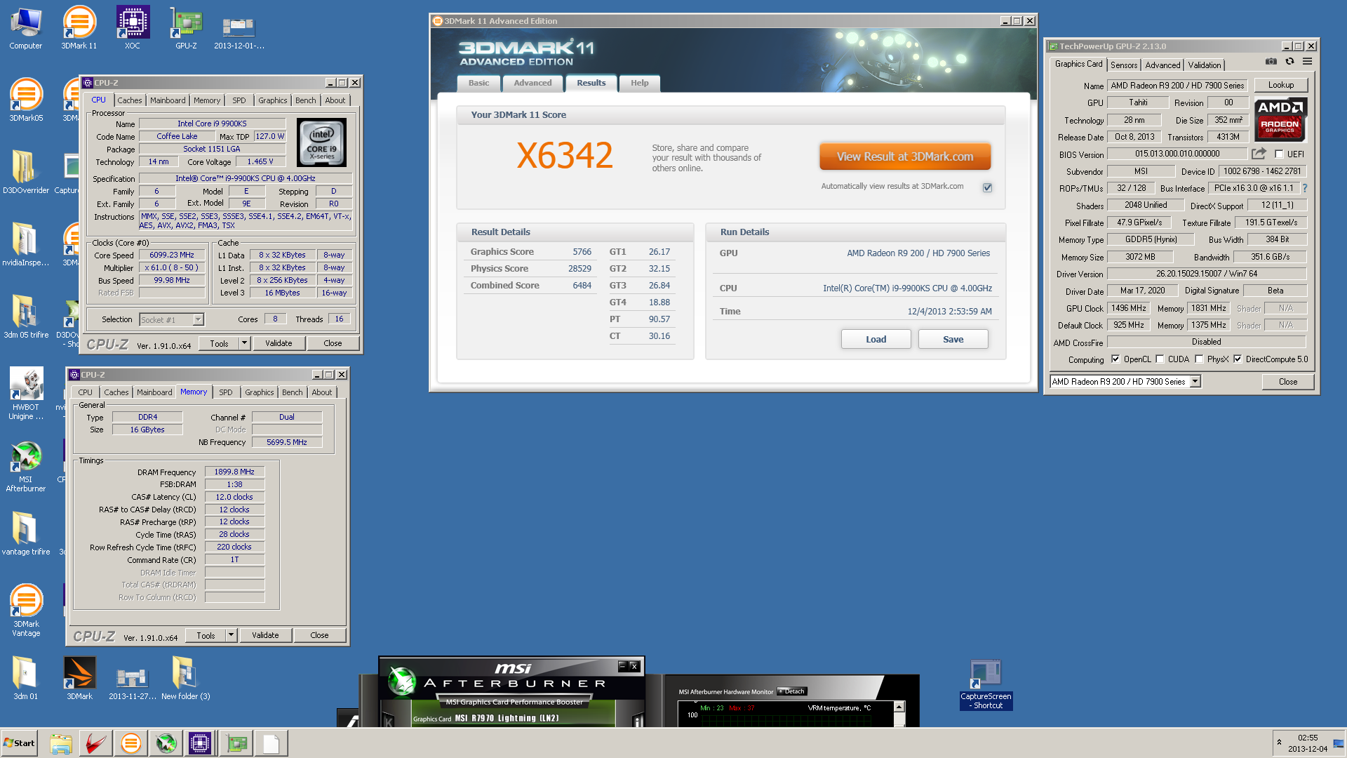The width and height of the screenshot is (1347, 758).
Task: Click the Lookup button in GPU-Z
Action: (1281, 85)
